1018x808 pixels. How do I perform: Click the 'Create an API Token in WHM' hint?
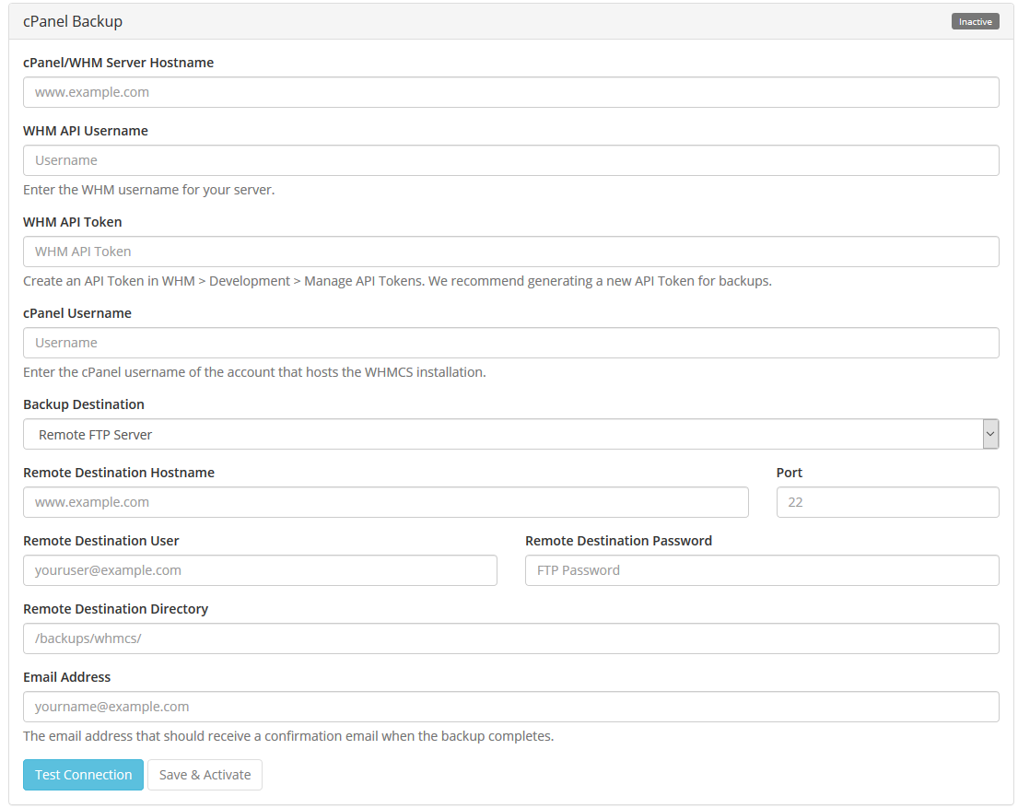coord(397,281)
